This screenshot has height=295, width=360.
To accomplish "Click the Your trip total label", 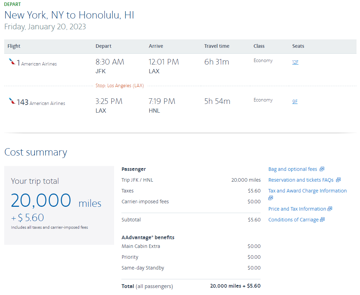I will 35,181.
